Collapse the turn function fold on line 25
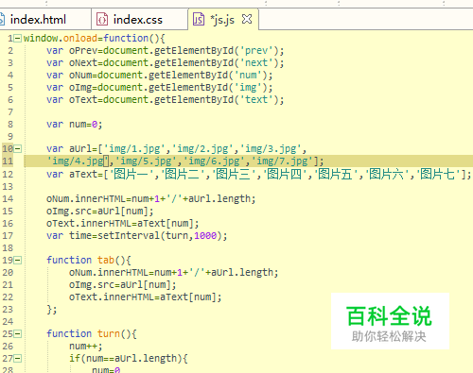 click(18, 333)
